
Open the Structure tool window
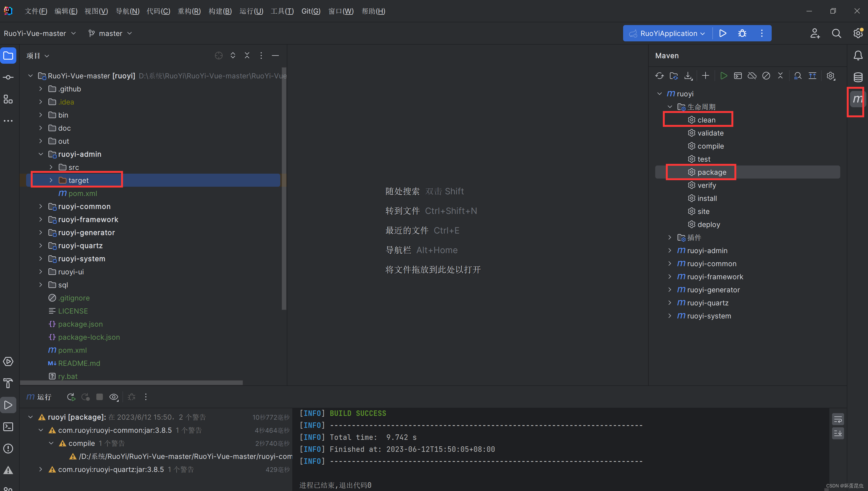(8, 99)
